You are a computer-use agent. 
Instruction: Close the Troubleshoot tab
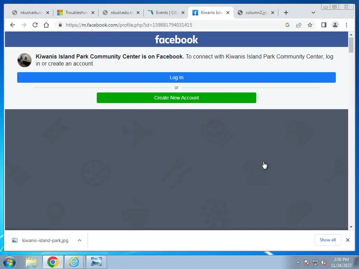tap(93, 13)
